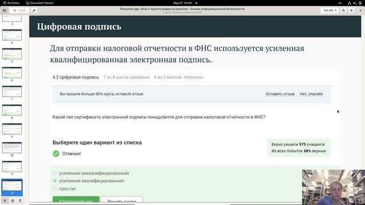Screen dimensions: 365x205
Task: Open the annotation pencil tool
Action: coord(34,10)
